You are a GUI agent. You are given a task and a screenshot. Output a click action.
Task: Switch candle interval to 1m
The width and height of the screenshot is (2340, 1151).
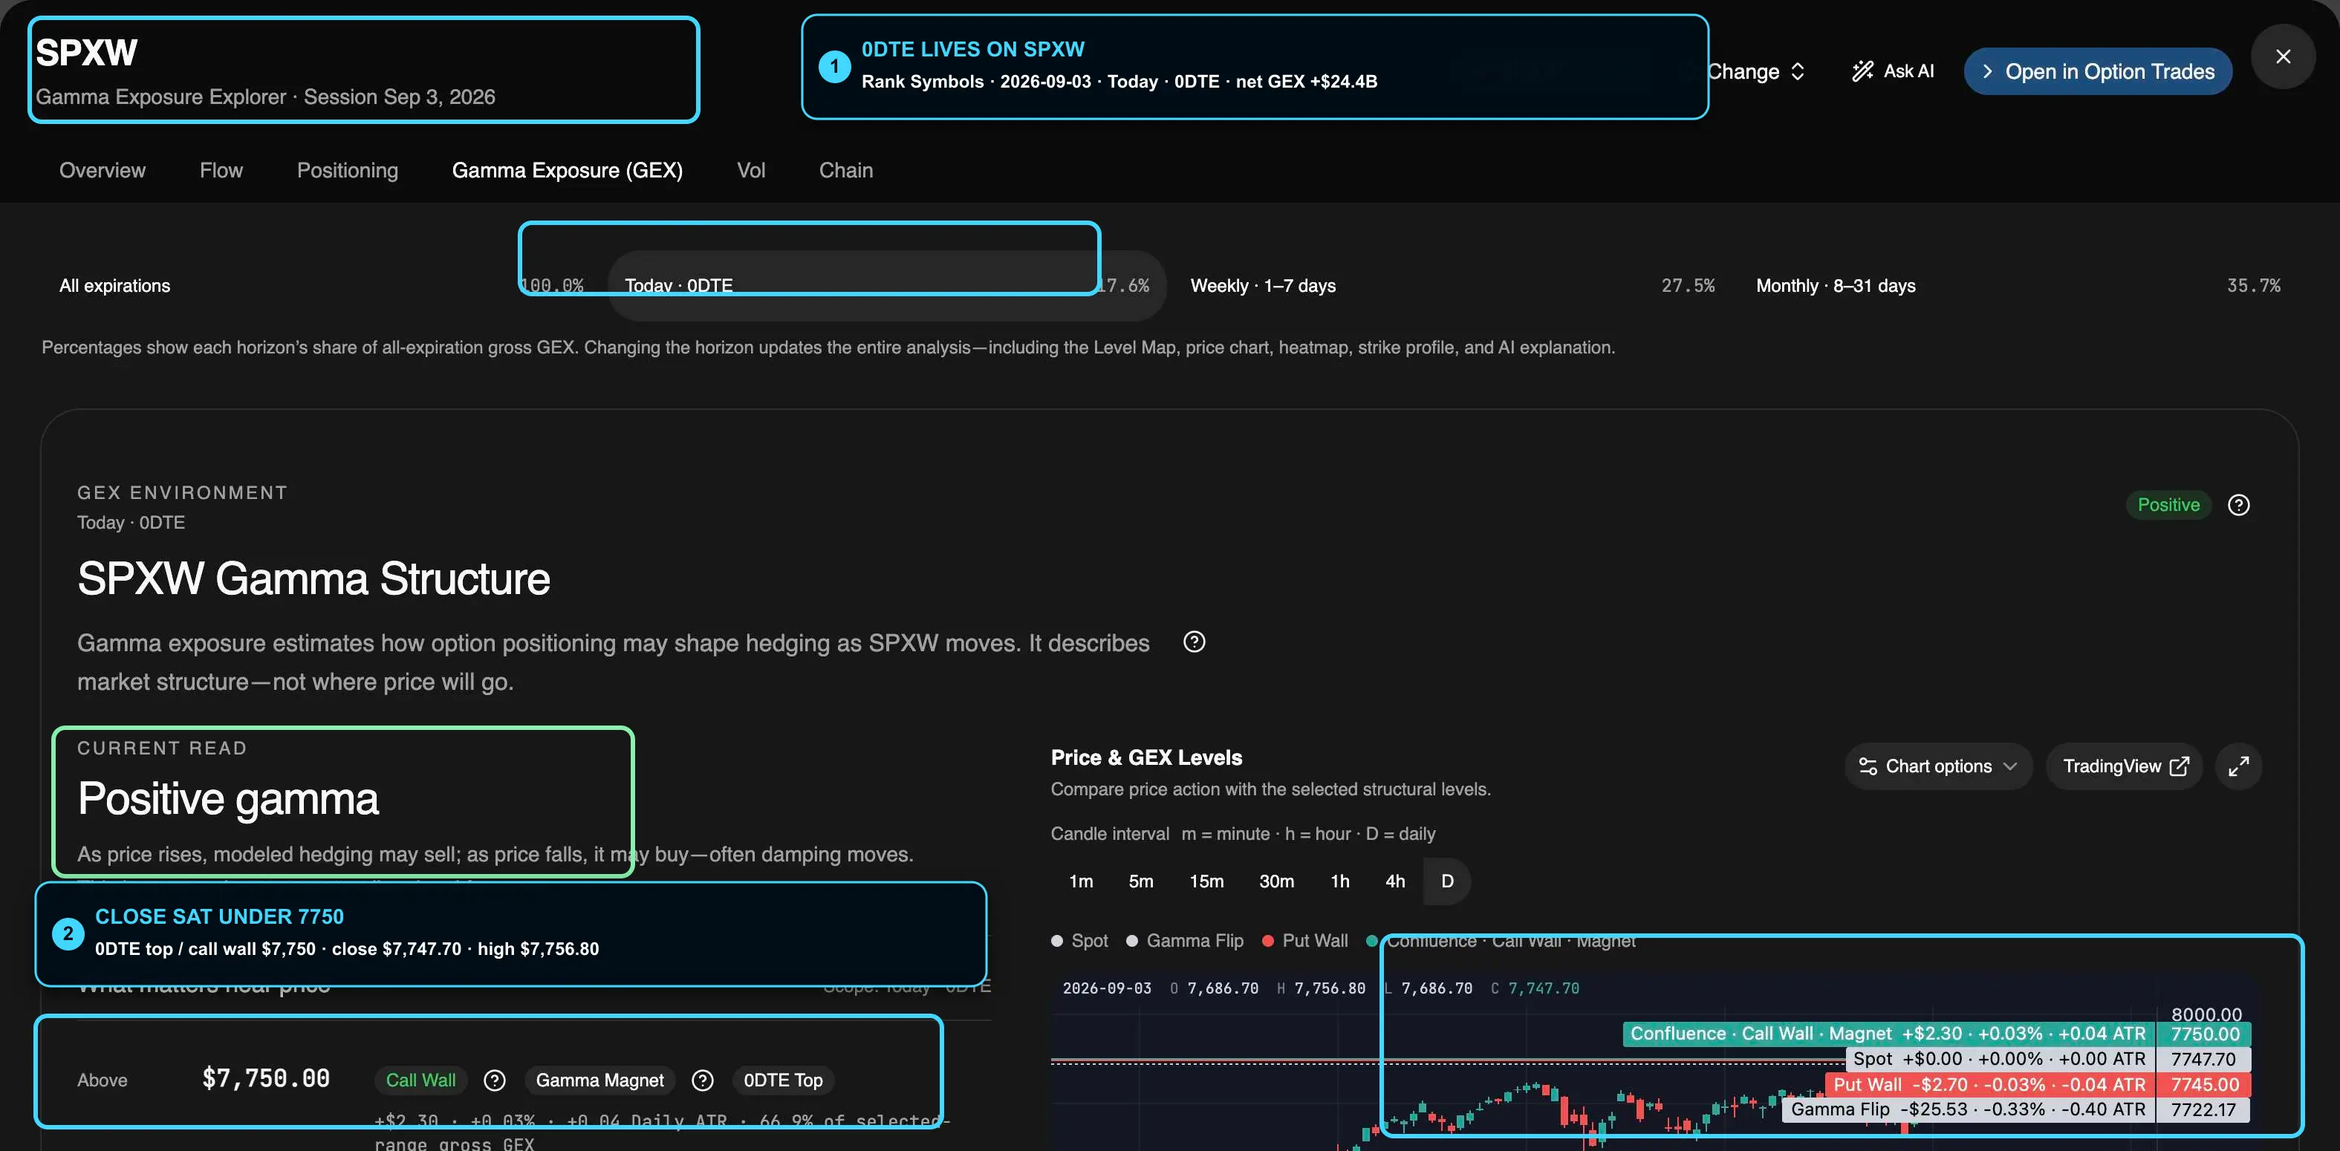1081,881
